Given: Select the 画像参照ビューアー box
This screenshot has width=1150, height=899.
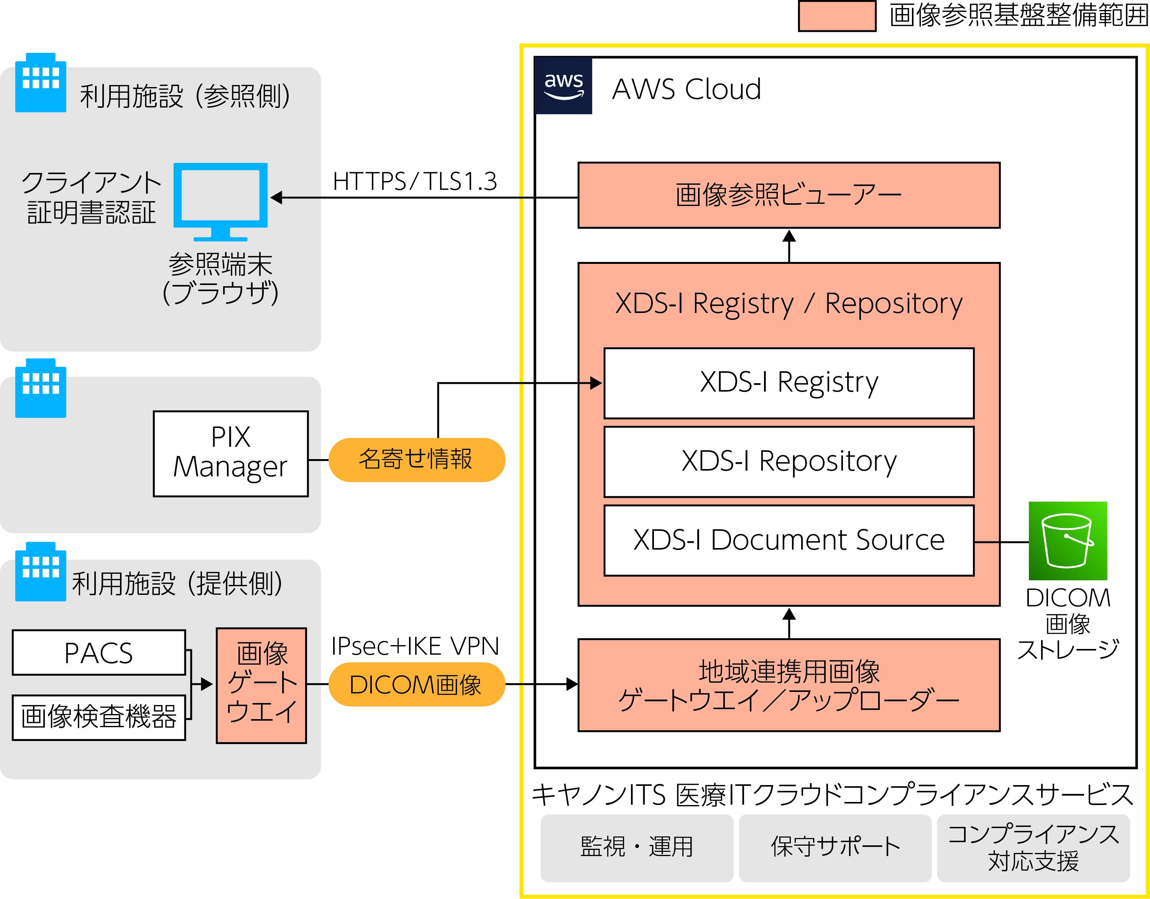Looking at the screenshot, I should [x=788, y=195].
